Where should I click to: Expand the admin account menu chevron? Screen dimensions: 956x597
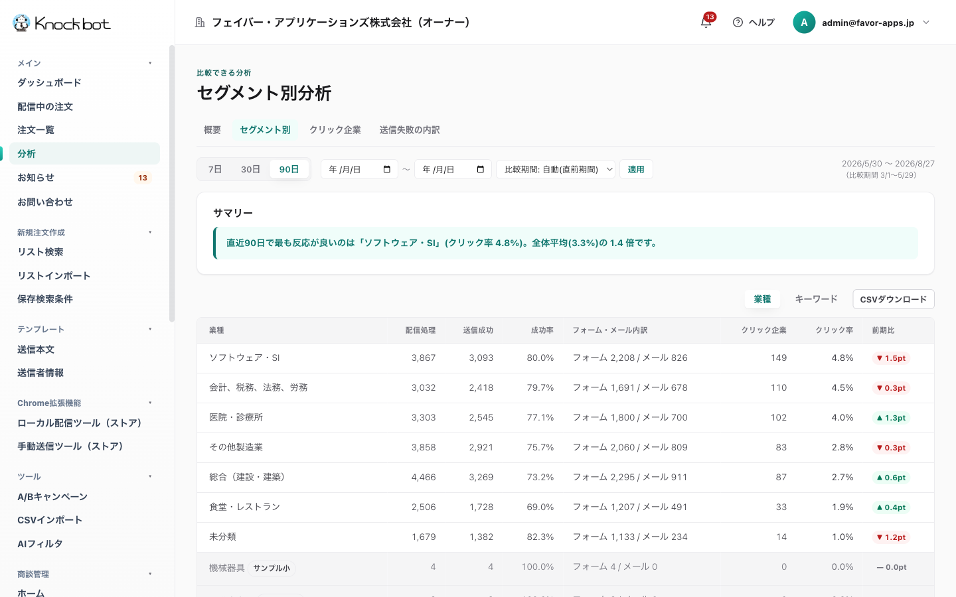[x=926, y=23]
